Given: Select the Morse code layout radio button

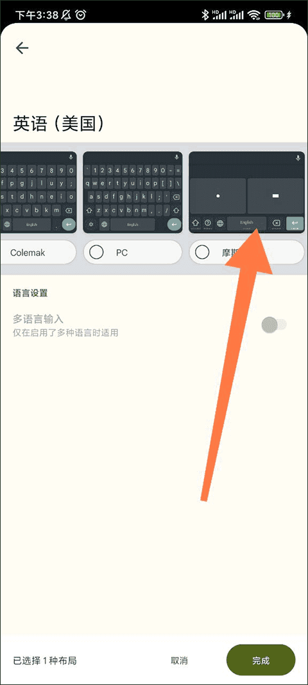Looking at the screenshot, I should coord(202,252).
